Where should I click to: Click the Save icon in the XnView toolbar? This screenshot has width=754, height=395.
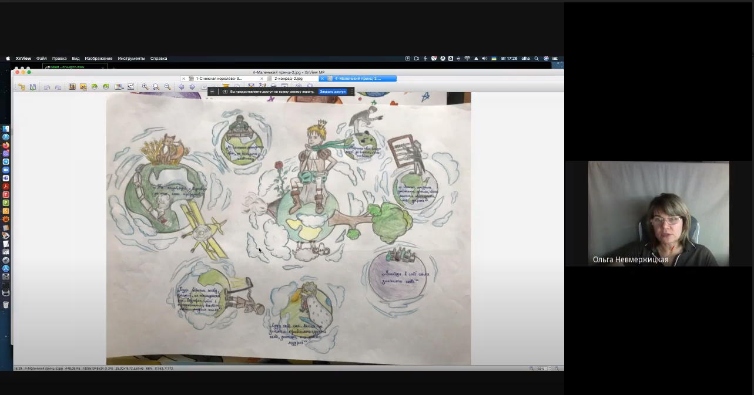click(33, 87)
